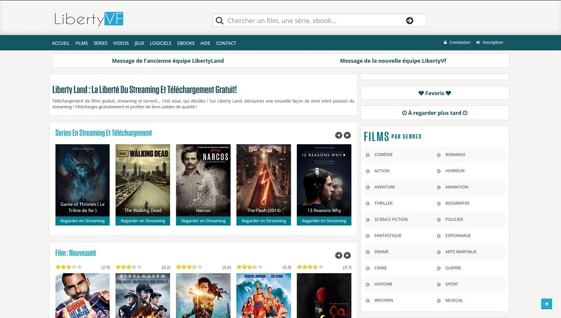Click Regarder en Streaming under The Walking Dead
561x318 pixels.
coord(142,221)
